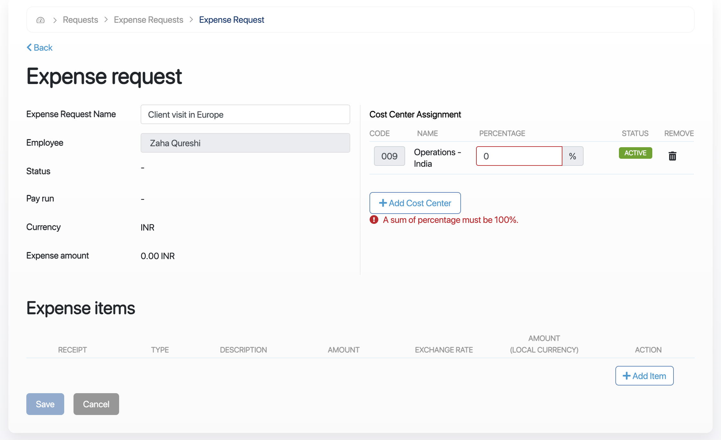Click the REMOVE column header
This screenshot has height=440, width=721.
click(679, 133)
